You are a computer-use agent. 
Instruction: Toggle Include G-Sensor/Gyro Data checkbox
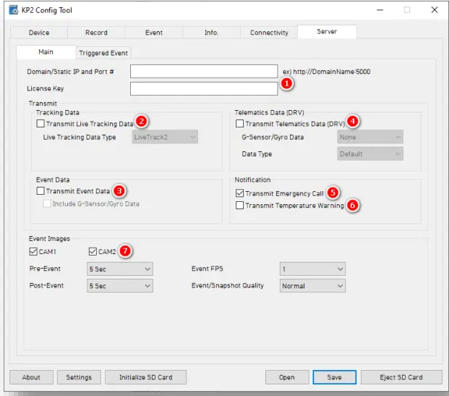(x=47, y=203)
